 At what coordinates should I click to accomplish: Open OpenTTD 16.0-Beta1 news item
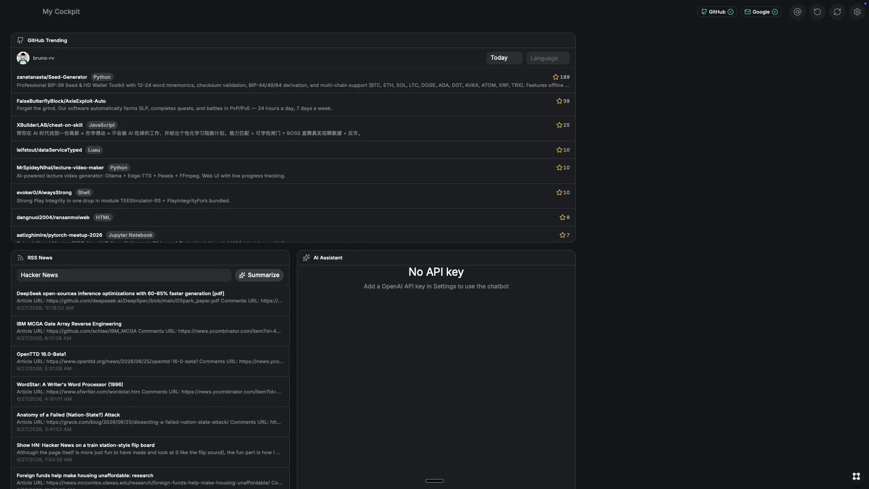[x=150, y=361]
